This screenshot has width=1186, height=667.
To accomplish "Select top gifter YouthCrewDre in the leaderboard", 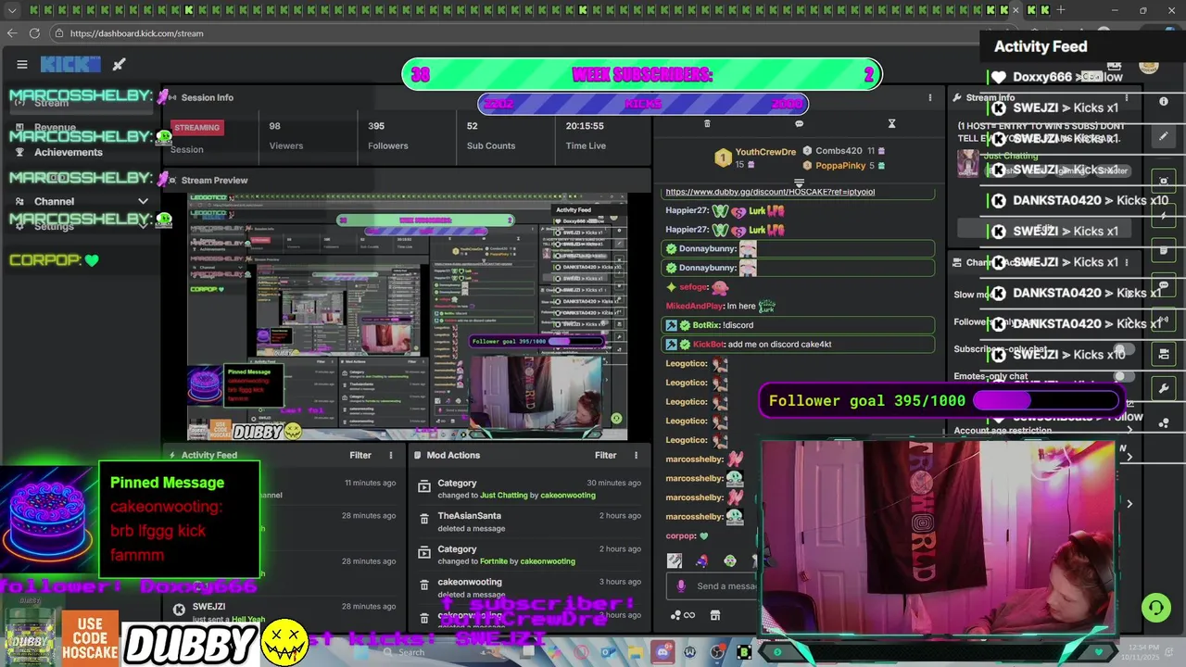I will click(x=765, y=152).
